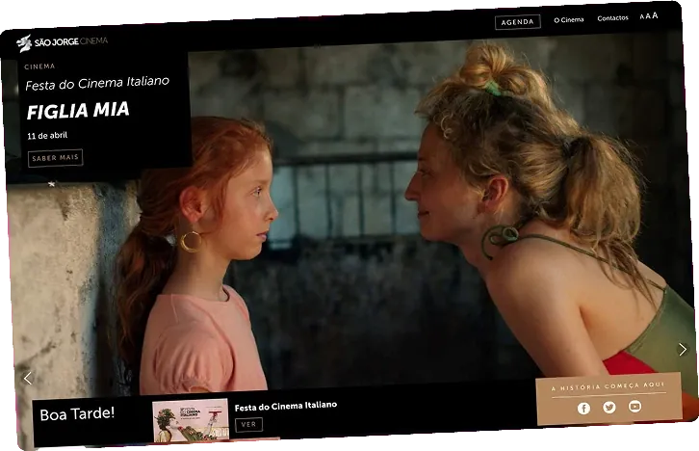Go to next slide arrow

click(683, 349)
